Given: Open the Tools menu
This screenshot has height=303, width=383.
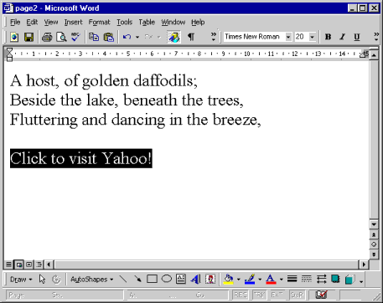Looking at the screenshot, I should click(x=124, y=22).
